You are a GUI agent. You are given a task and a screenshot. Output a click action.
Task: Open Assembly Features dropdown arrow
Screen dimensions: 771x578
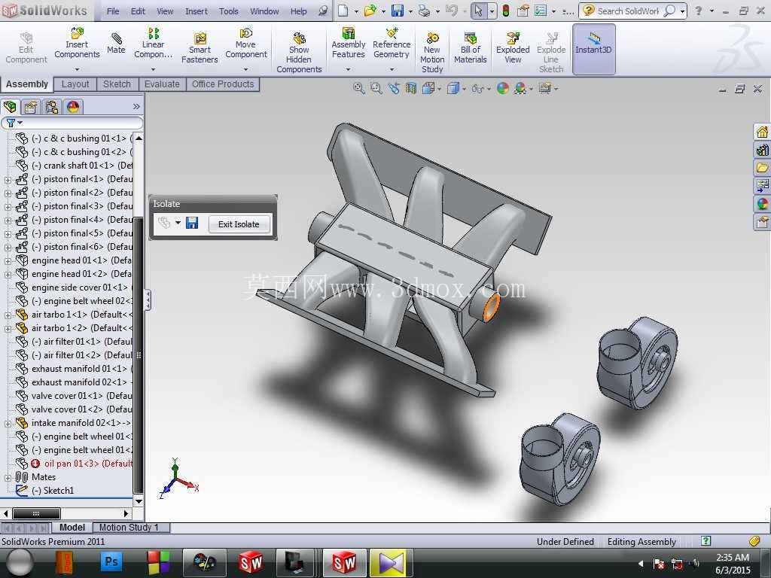(348, 69)
